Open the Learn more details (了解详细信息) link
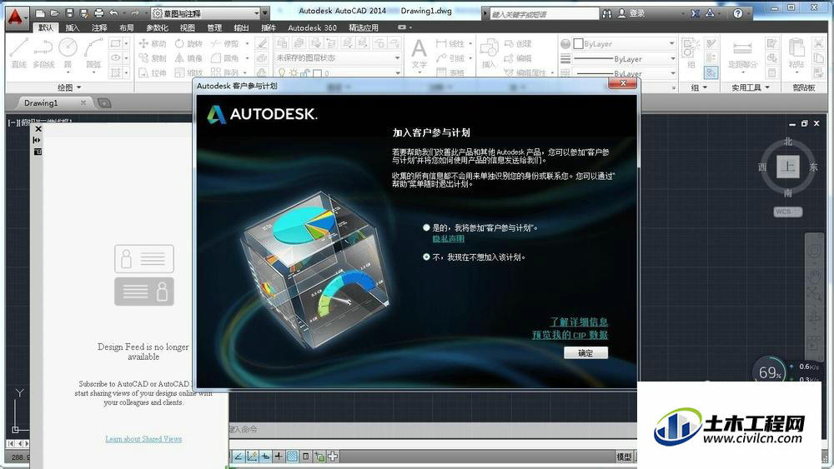The height and width of the screenshot is (469, 834). (579, 322)
